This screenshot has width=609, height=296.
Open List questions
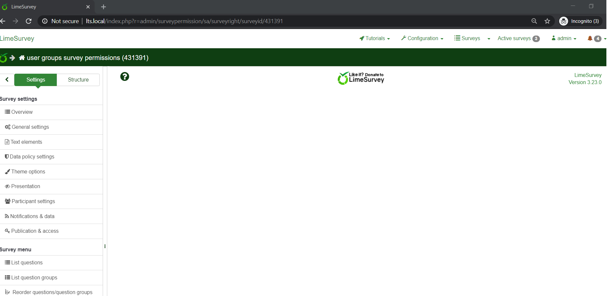51,263
